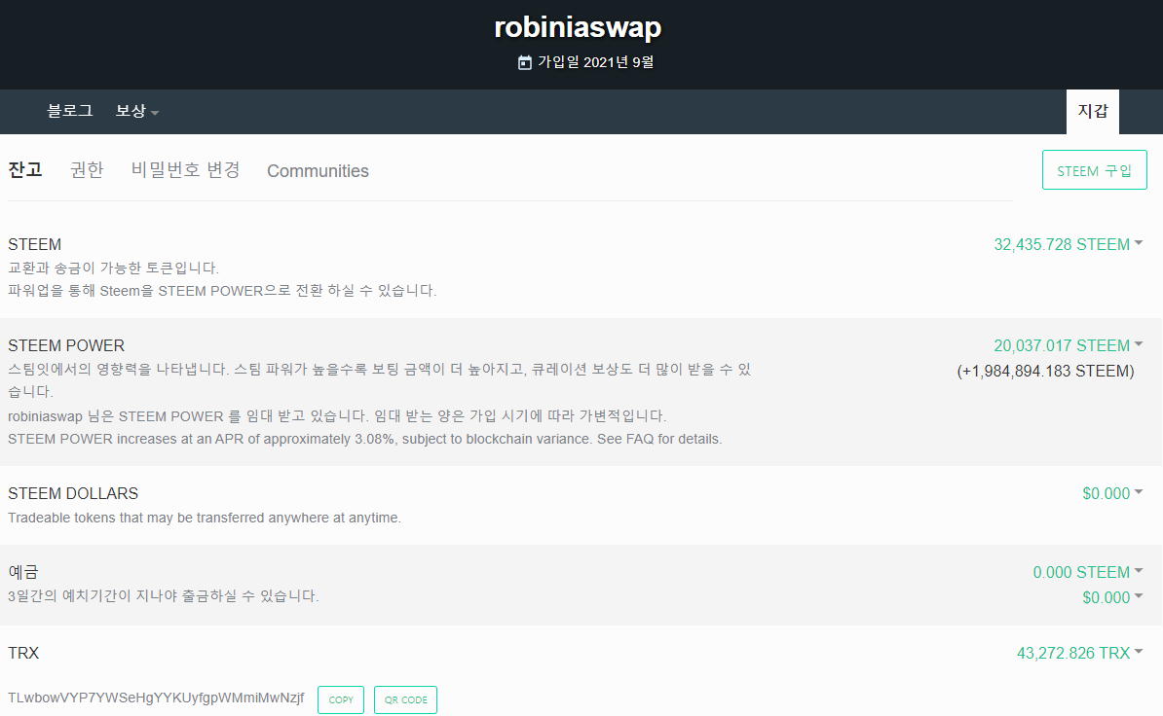
Task: Open the 43,272.826 TRX dropdown
Action: click(1080, 653)
